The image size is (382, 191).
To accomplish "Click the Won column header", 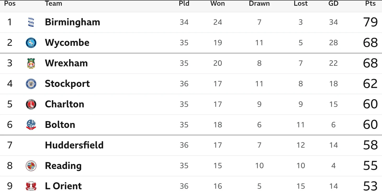I will click(x=217, y=3).
